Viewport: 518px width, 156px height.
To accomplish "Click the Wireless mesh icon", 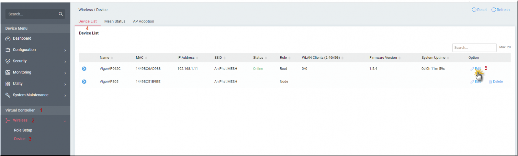I will pos(8,120).
